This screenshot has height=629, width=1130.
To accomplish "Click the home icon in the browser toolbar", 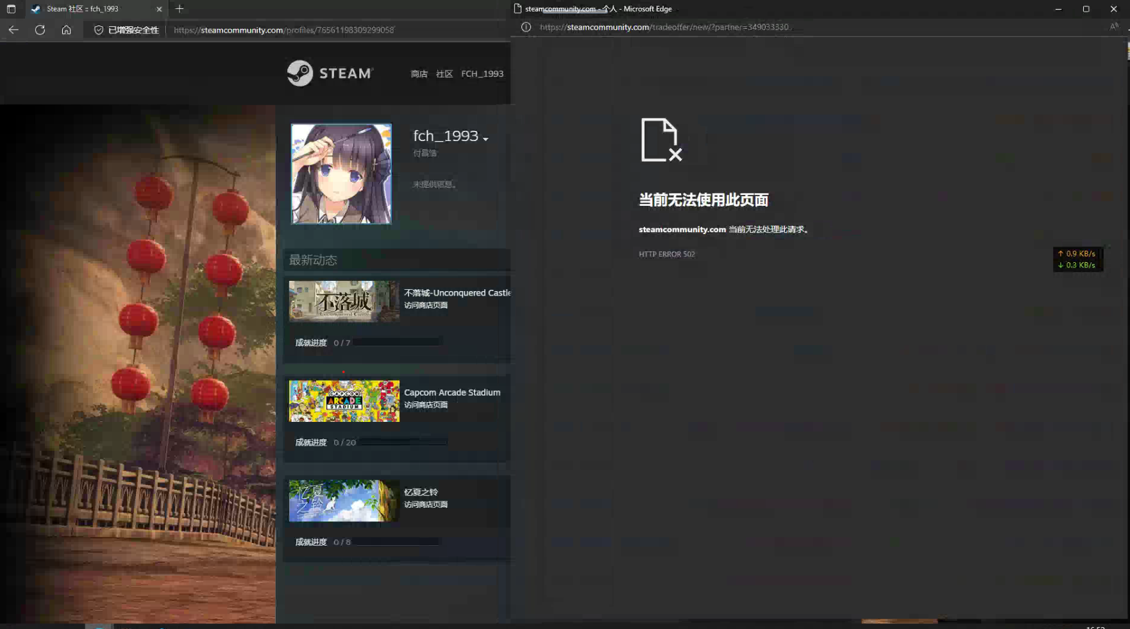I will pos(66,29).
